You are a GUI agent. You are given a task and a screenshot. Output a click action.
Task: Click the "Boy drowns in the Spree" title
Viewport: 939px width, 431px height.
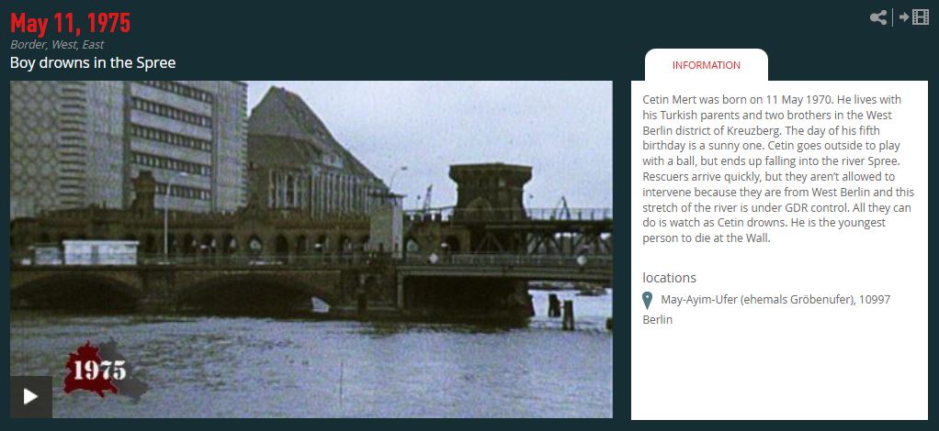click(93, 62)
